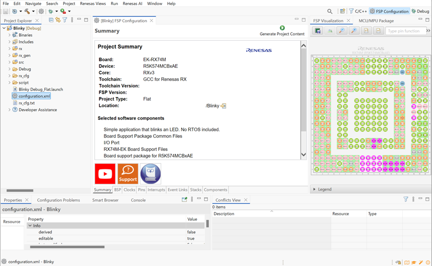This screenshot has height=266, width=432.
Task: Zoom in the package view with plus magnifier
Action: 354,31
